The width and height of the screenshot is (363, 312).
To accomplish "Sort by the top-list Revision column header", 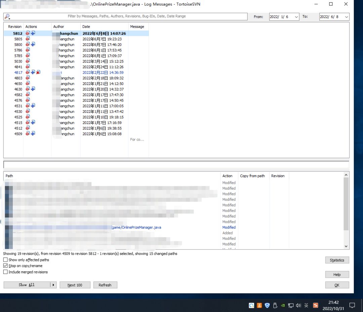I will (14, 27).
